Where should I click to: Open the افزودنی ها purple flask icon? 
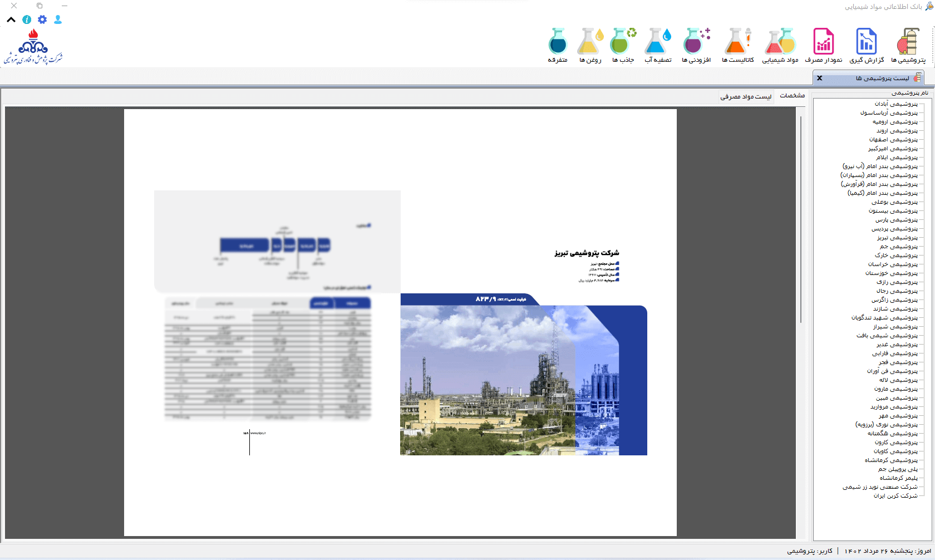(x=696, y=46)
